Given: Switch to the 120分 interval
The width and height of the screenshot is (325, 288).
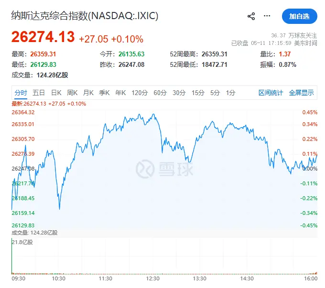Looking at the screenshot, I should 140,93.
